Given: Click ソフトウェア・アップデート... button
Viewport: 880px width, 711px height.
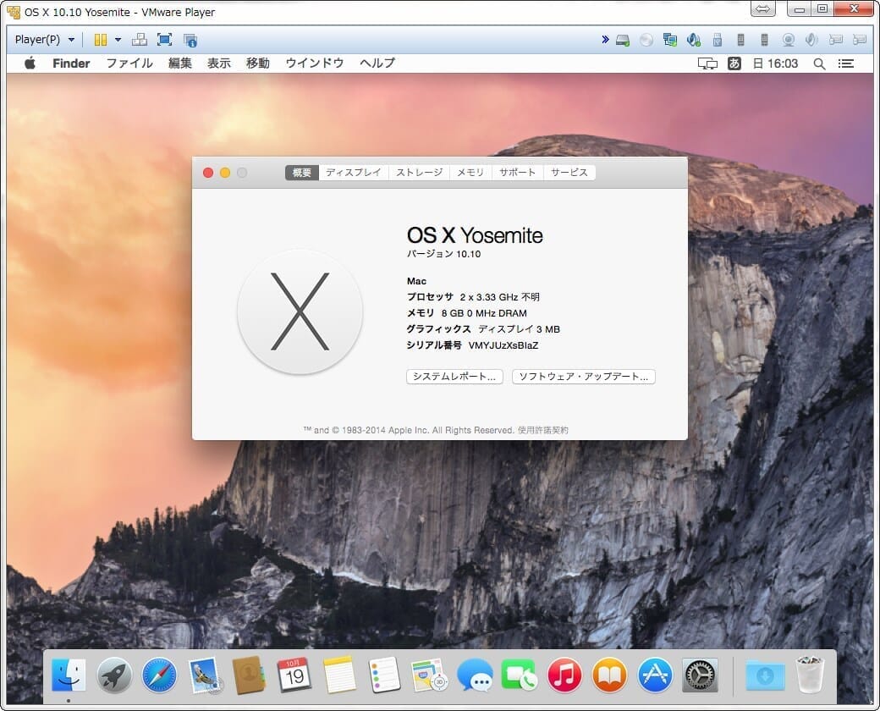Looking at the screenshot, I should click(x=583, y=377).
